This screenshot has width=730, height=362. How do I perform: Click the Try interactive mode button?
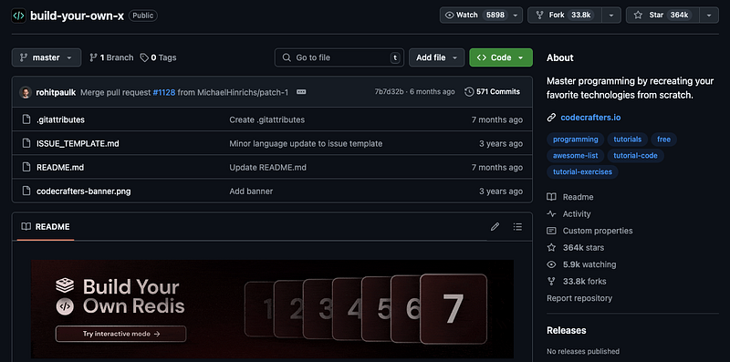click(x=120, y=334)
